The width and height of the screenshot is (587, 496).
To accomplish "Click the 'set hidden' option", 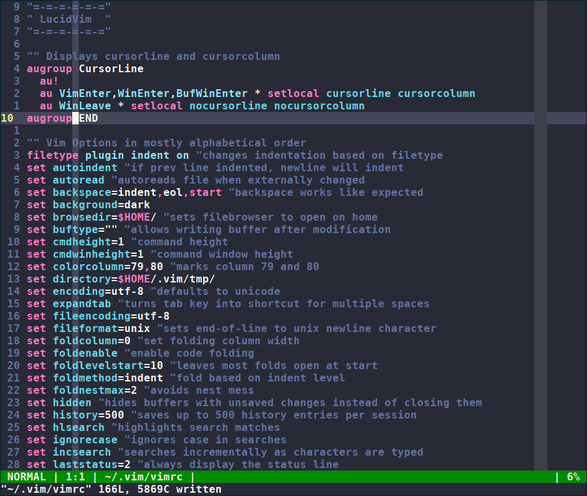I will coord(59,402).
